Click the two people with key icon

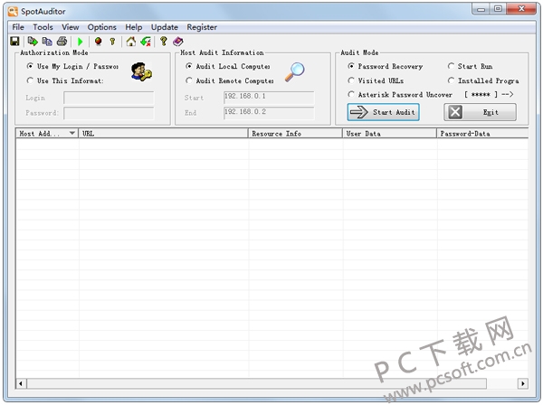(x=141, y=71)
